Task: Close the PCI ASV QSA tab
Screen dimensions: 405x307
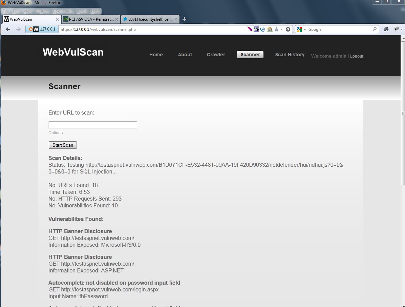Action: click(116, 19)
